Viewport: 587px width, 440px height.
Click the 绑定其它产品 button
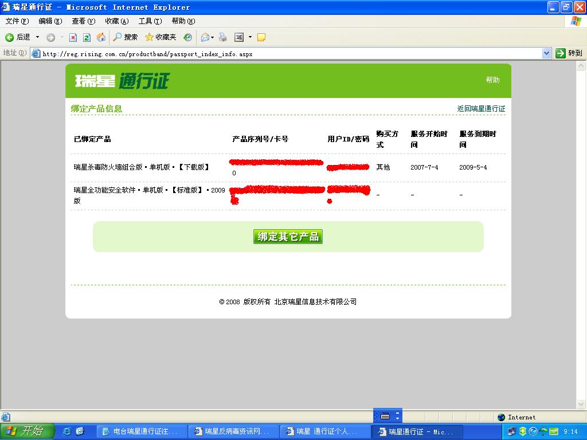pos(288,237)
